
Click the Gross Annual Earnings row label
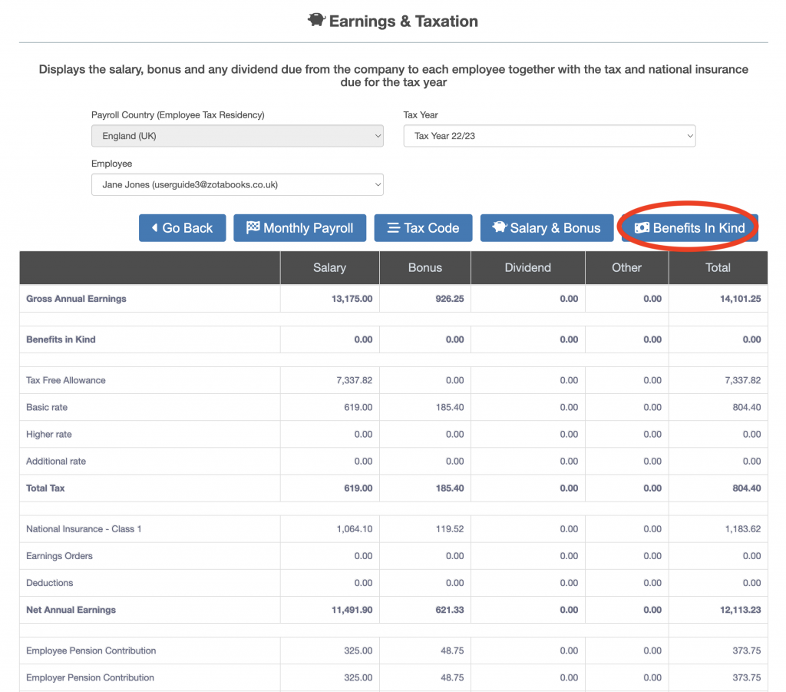(76, 299)
